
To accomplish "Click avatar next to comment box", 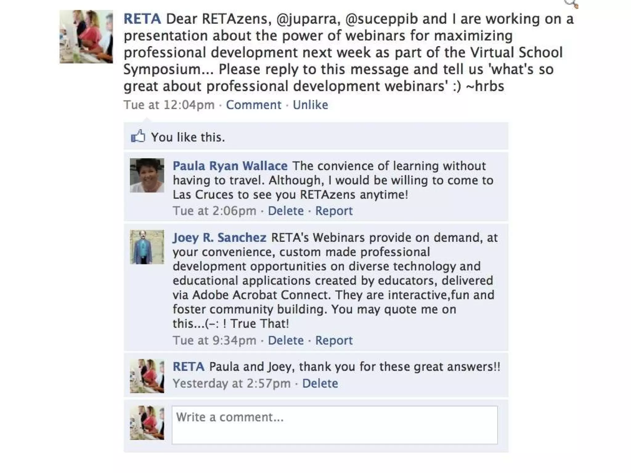I will (x=147, y=423).
